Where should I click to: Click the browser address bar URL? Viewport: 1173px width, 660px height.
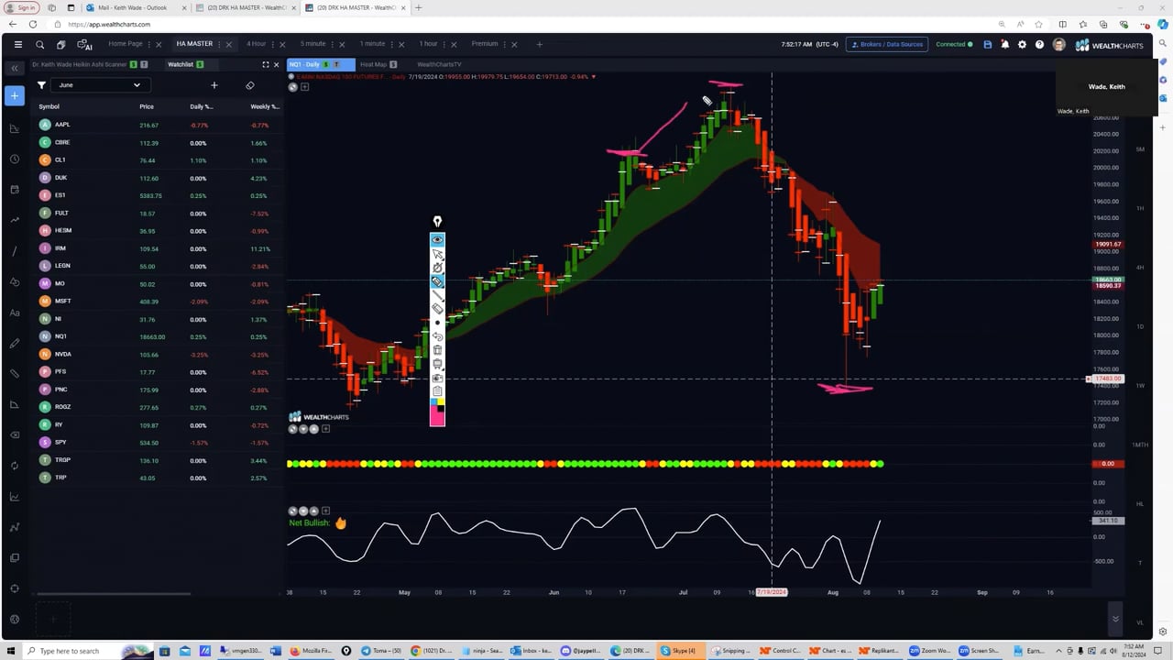coord(108,25)
